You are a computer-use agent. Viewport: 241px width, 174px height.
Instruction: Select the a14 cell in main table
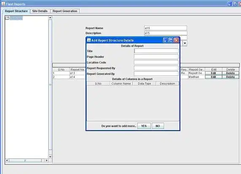coord(78,77)
